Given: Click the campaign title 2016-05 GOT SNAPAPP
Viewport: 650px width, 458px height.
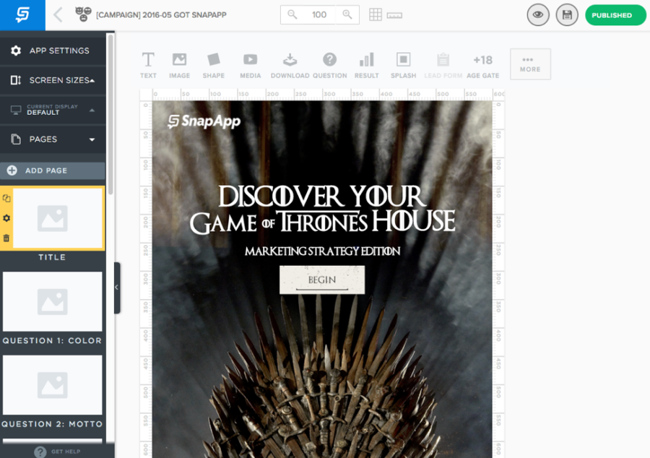Looking at the screenshot, I should pos(161,15).
